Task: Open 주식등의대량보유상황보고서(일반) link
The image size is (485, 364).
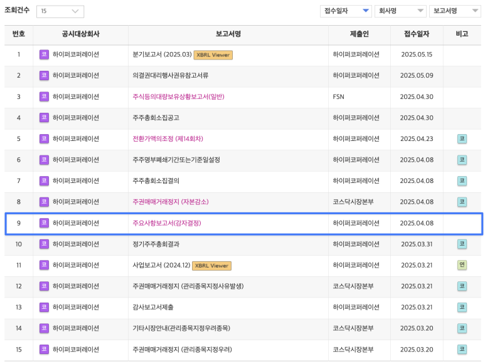Action: pyautogui.click(x=178, y=96)
